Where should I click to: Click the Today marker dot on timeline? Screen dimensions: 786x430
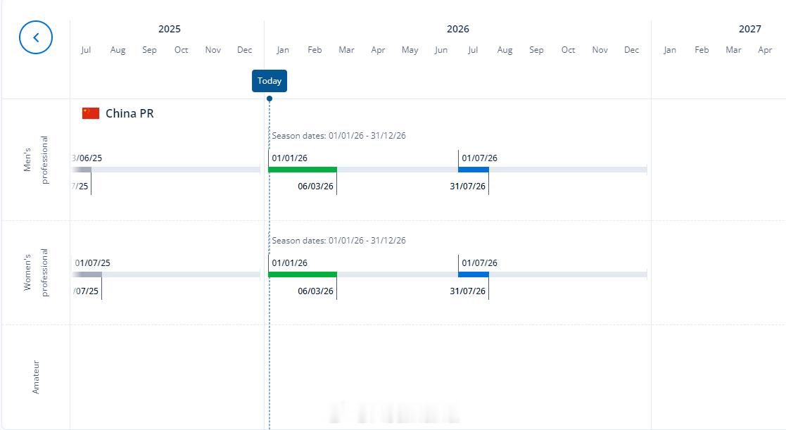point(270,99)
